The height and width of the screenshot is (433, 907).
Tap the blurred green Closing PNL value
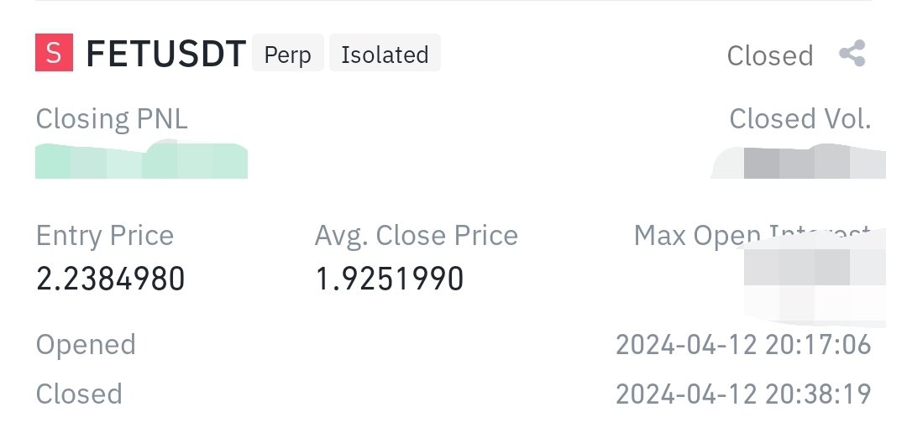pos(141,159)
